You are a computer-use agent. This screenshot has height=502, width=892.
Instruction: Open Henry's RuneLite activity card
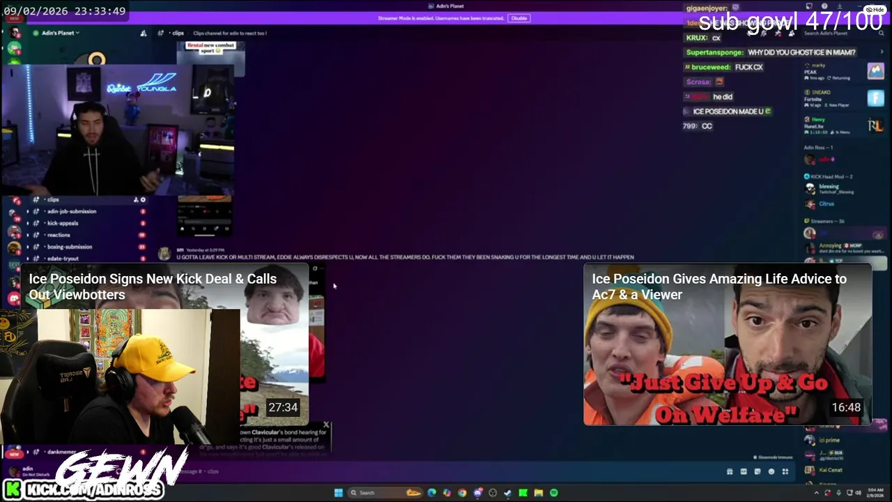[x=844, y=125]
